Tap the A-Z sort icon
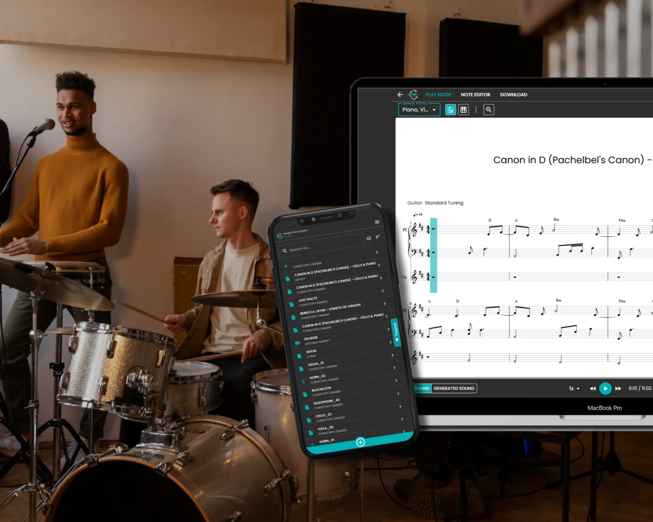653x522 pixels. [369, 238]
